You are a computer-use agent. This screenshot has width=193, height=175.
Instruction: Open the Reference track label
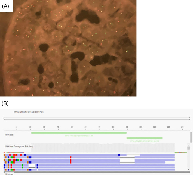(10, 174)
